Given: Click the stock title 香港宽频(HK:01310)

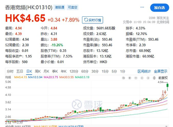Looking at the screenshot, I should [29, 7].
